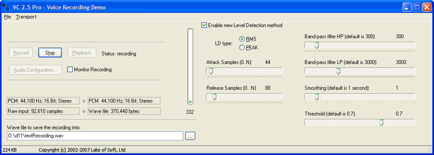
Task: Click the Threshold value 0.7
Action: point(399,113)
